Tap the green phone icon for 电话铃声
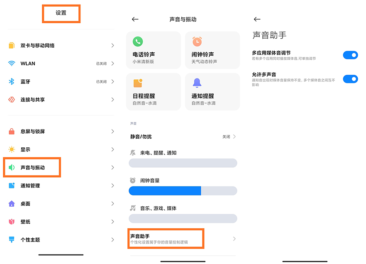 tap(138, 42)
